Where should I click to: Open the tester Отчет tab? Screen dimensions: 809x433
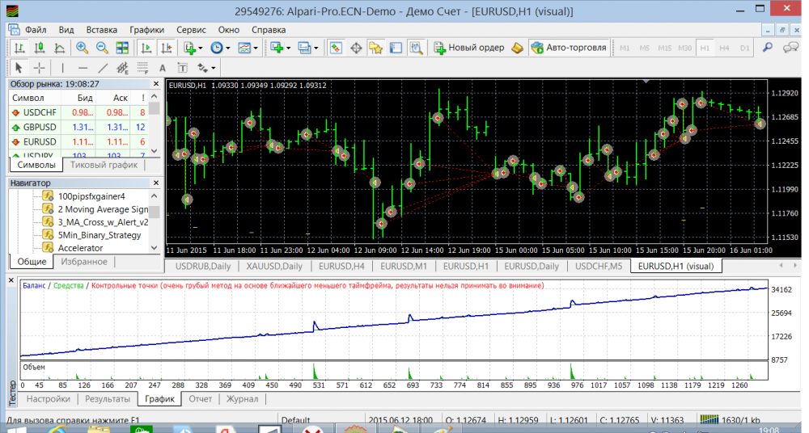[x=200, y=399]
